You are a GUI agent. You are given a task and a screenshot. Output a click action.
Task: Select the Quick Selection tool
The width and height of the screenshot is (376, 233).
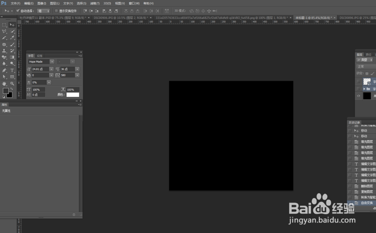(x=12, y=31)
